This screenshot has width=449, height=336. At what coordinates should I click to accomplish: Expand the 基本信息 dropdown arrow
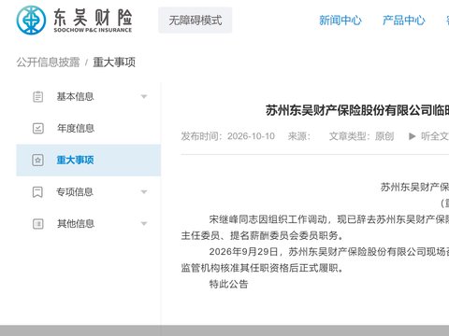point(144,97)
